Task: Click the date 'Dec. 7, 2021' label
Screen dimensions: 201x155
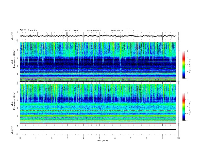Action: 71,30
